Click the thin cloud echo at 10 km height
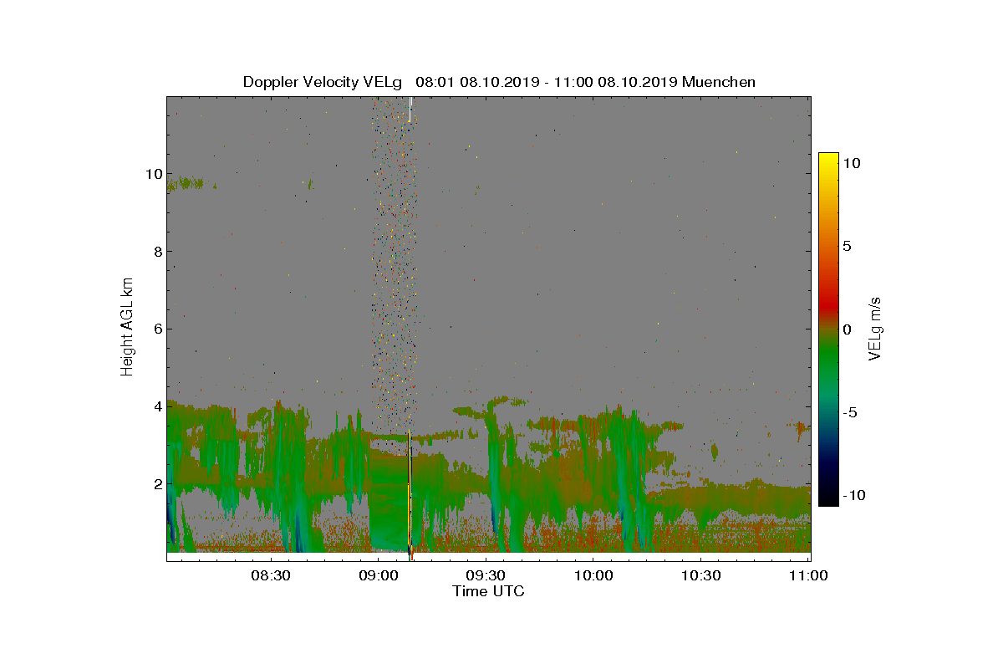Screen dimensions: 1003x669 [186, 183]
